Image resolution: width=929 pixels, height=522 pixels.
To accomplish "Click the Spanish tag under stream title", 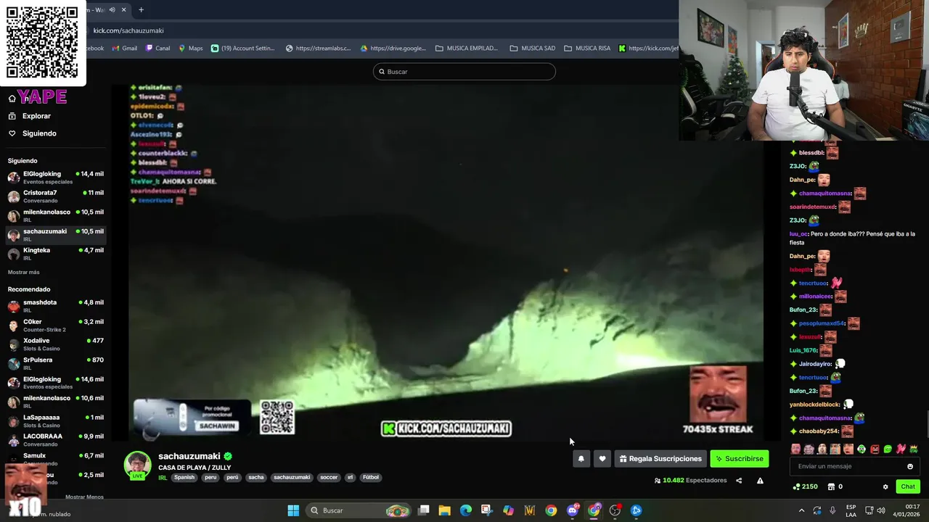I will (x=184, y=477).
